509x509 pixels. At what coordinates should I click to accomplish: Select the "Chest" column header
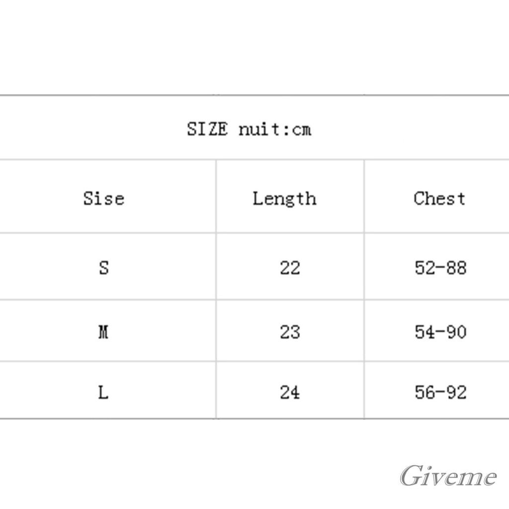point(439,198)
